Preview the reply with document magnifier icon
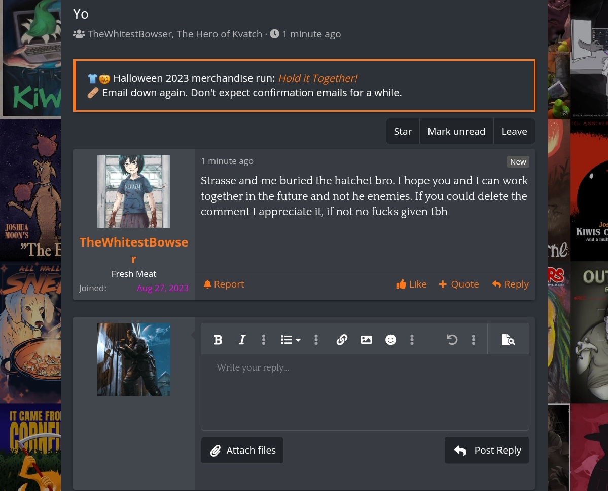Screen dimensions: 608x491 tap(508, 340)
